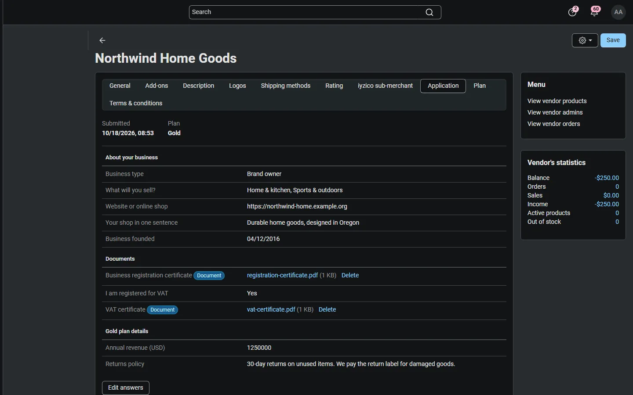Click the Gold plan value

pos(174,133)
